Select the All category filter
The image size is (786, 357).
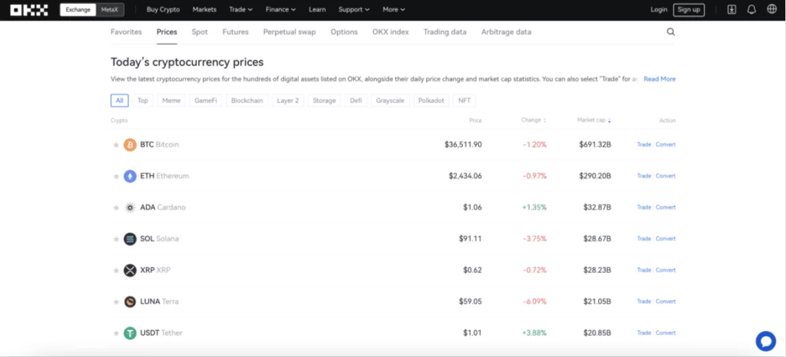tap(119, 101)
